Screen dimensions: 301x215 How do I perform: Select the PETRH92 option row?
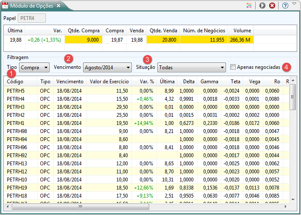pyautogui.click(x=147, y=156)
